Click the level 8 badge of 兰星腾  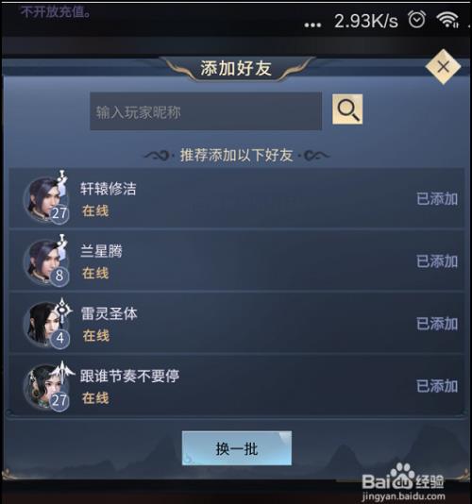click(x=59, y=276)
